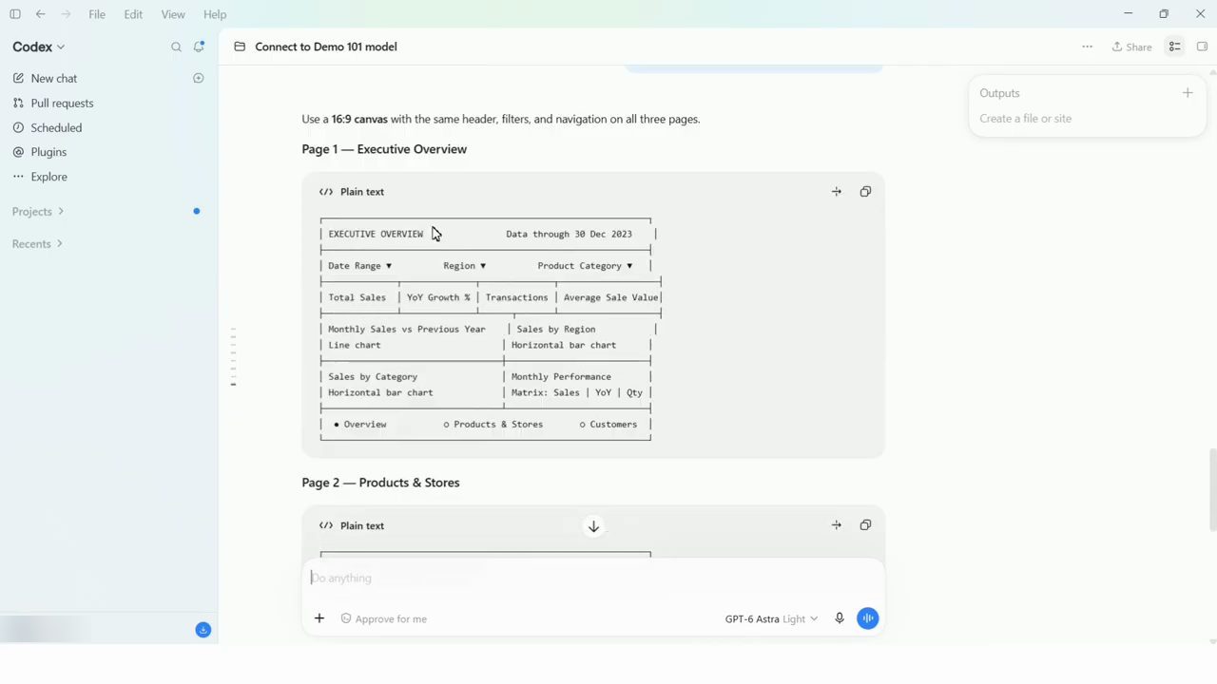
Task: Share this conversation
Action: pyautogui.click(x=1131, y=47)
